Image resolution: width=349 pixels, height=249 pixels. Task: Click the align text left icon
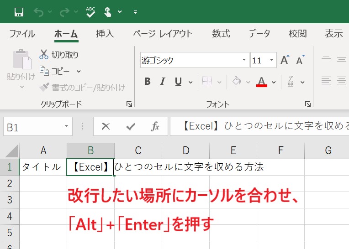(x=326, y=81)
